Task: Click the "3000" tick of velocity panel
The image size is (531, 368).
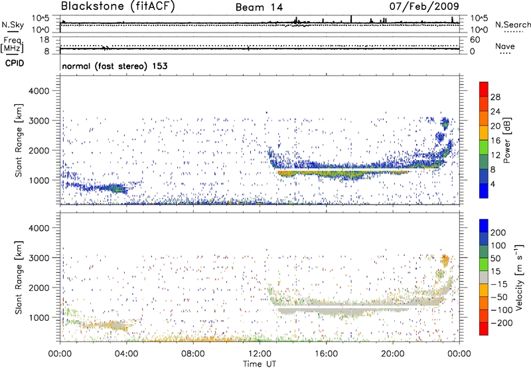Action: [38, 258]
